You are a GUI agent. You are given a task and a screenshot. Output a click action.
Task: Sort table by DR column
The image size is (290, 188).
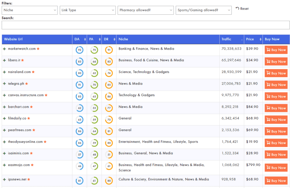[109, 39]
